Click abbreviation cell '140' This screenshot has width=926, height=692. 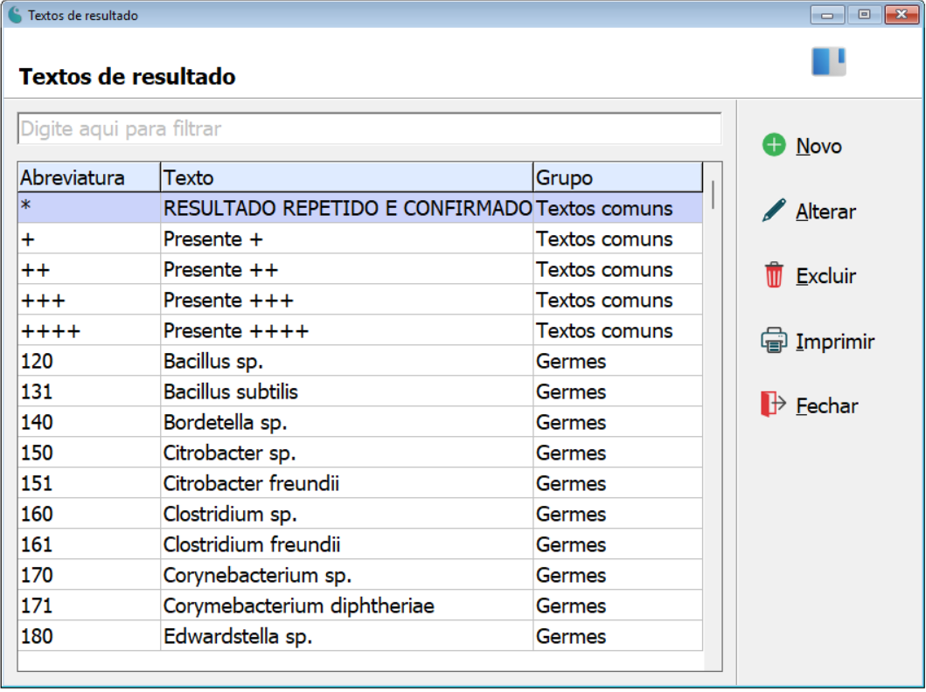pos(88,422)
